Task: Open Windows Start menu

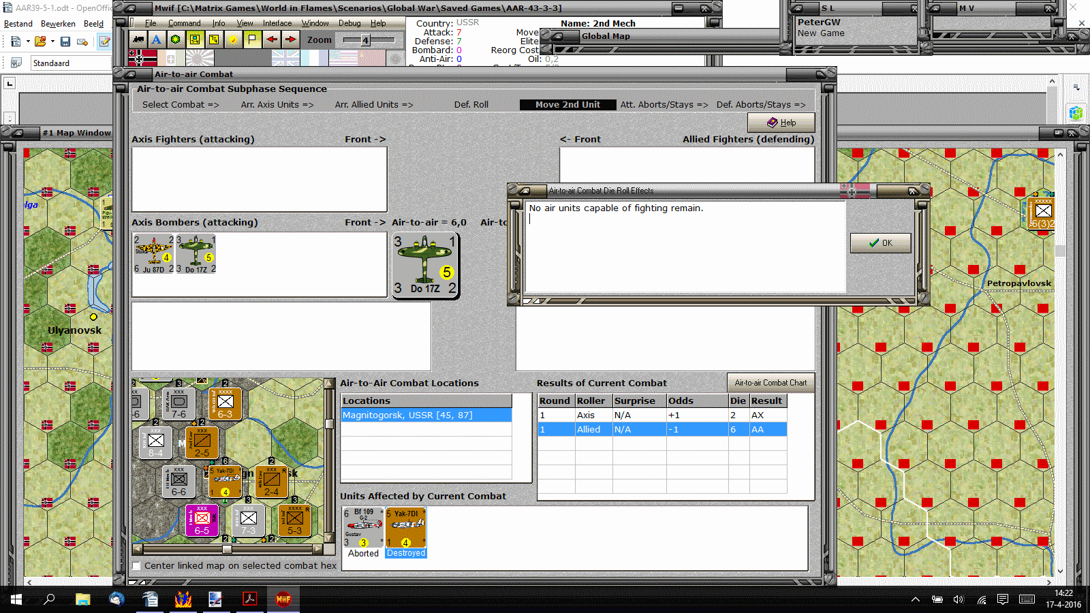Action: coord(16,599)
